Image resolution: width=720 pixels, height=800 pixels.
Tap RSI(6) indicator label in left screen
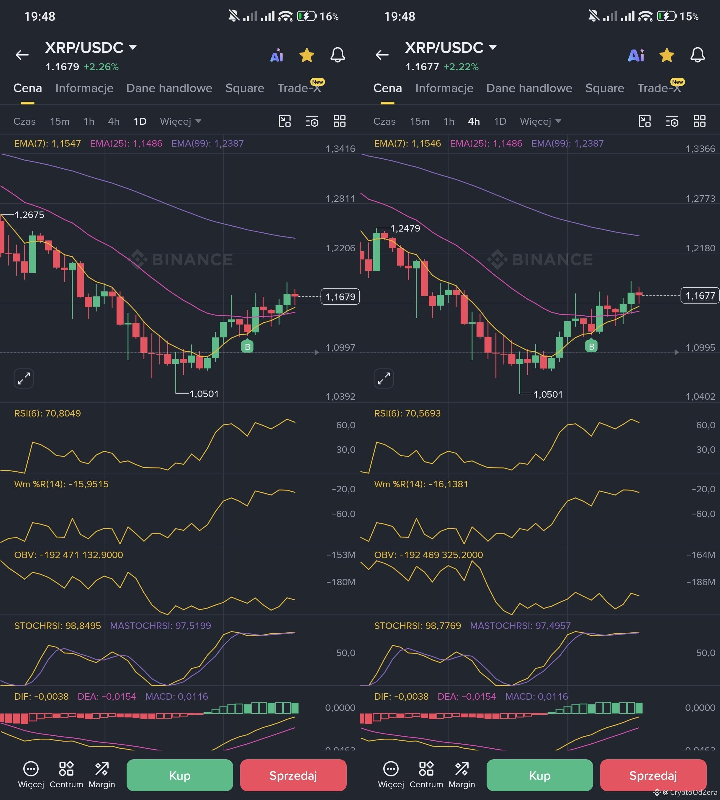tap(48, 413)
